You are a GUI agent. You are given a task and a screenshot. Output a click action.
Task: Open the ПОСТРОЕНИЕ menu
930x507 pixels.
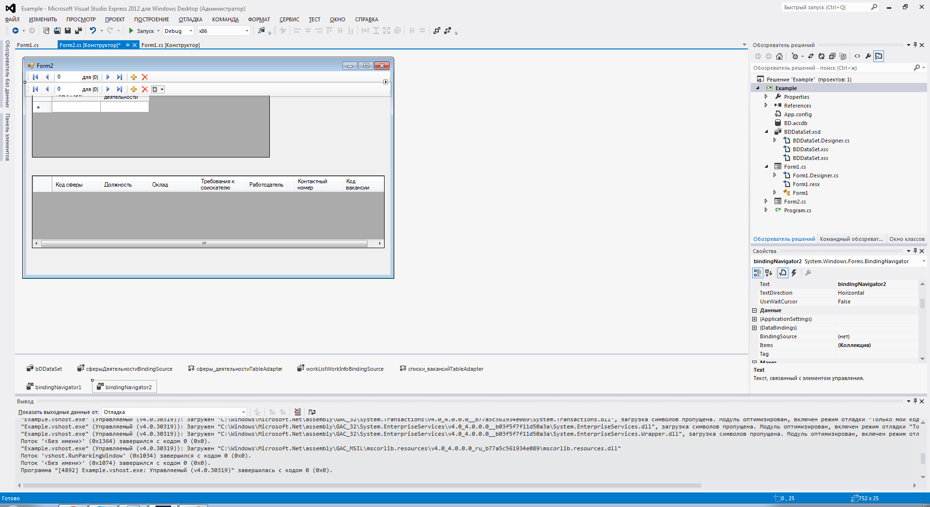click(152, 19)
